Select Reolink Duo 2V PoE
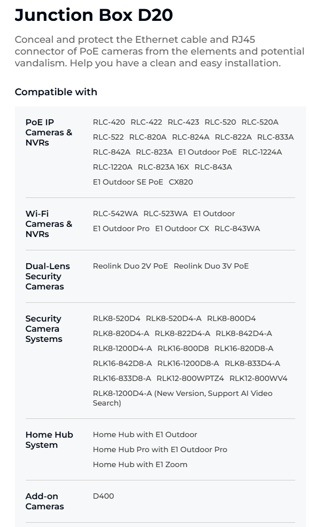This screenshot has width=321, height=527. [131, 266]
